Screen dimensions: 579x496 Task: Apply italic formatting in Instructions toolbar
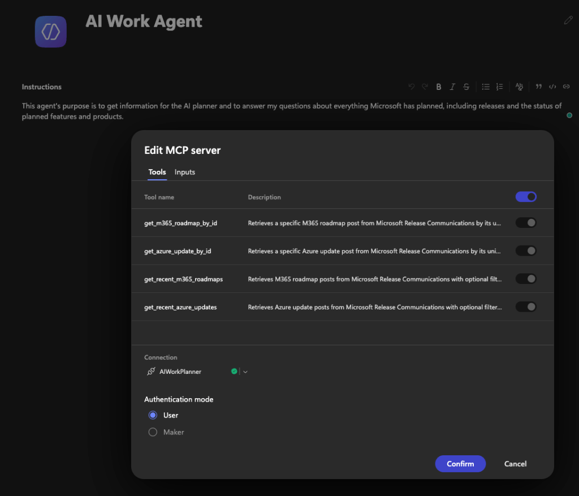pos(452,87)
